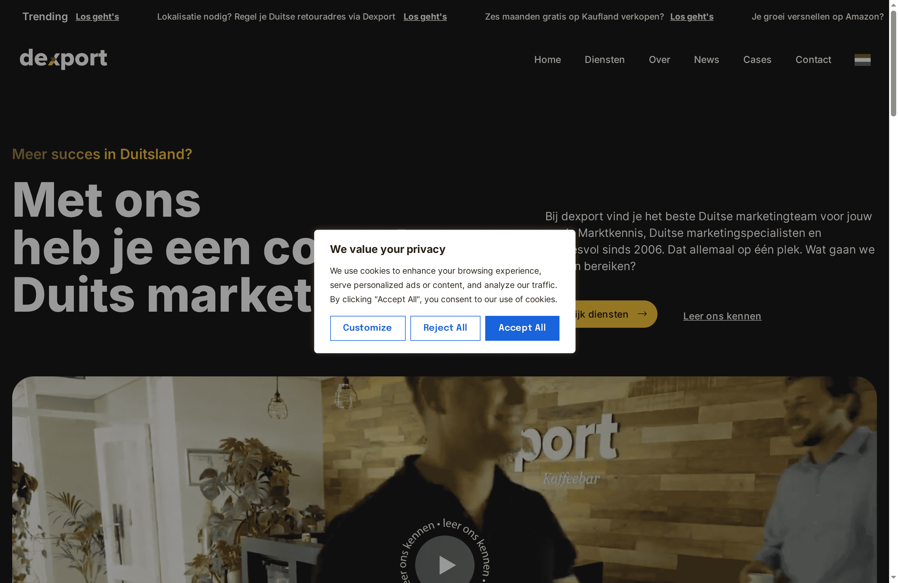
Task: Open the News section
Action: 706,60
